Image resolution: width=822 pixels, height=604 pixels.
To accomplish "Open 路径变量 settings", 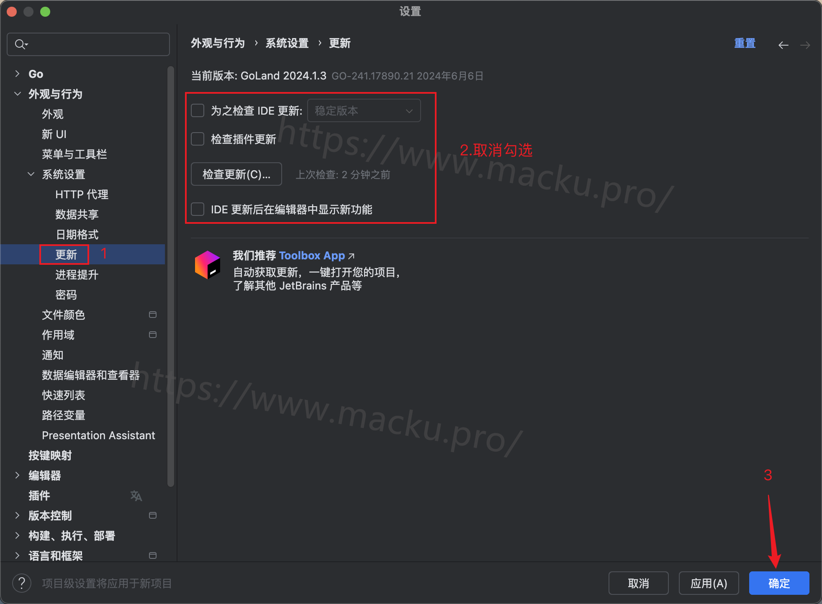I will click(64, 415).
